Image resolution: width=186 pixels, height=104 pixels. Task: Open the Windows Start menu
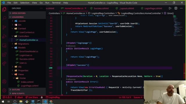[3, 101]
